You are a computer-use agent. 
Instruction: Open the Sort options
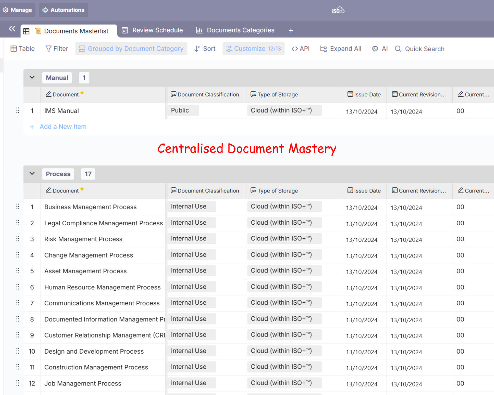click(x=205, y=49)
